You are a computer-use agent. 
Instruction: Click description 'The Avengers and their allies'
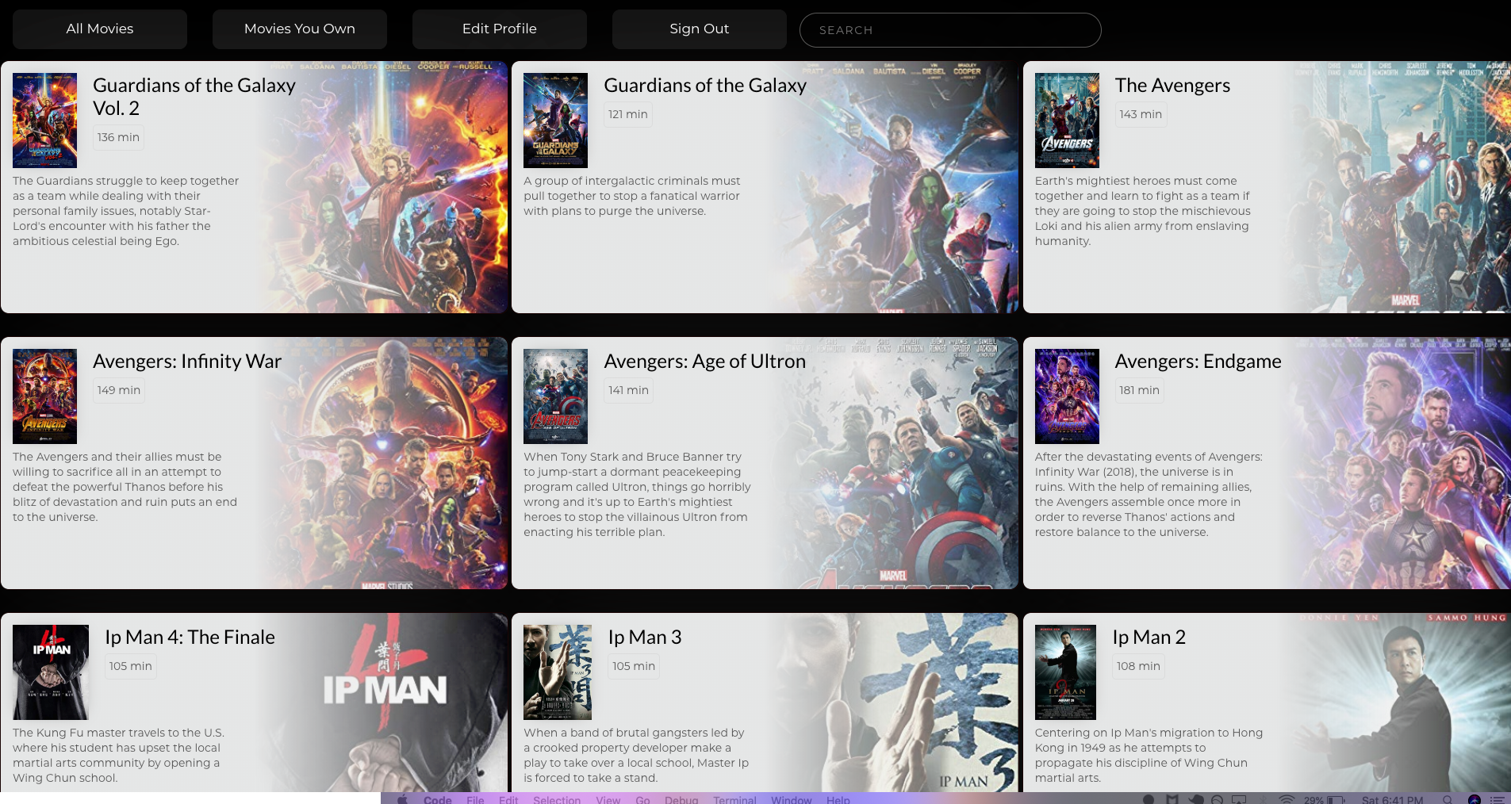pos(125,487)
